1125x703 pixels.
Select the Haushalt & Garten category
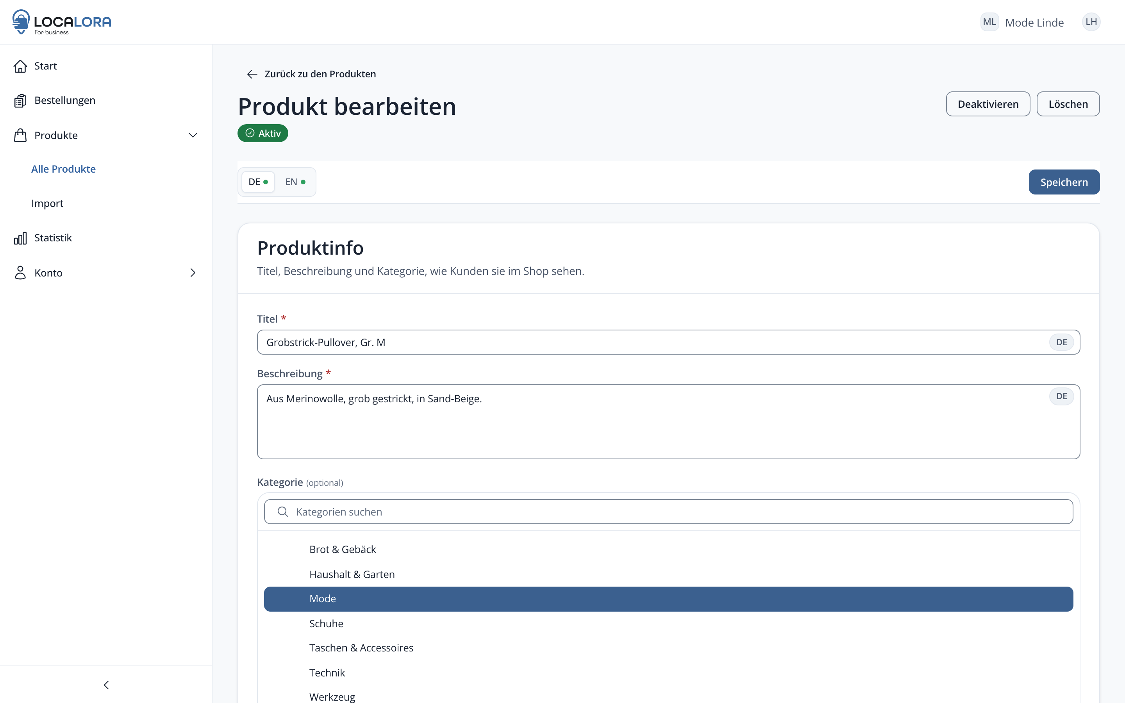[668, 574]
